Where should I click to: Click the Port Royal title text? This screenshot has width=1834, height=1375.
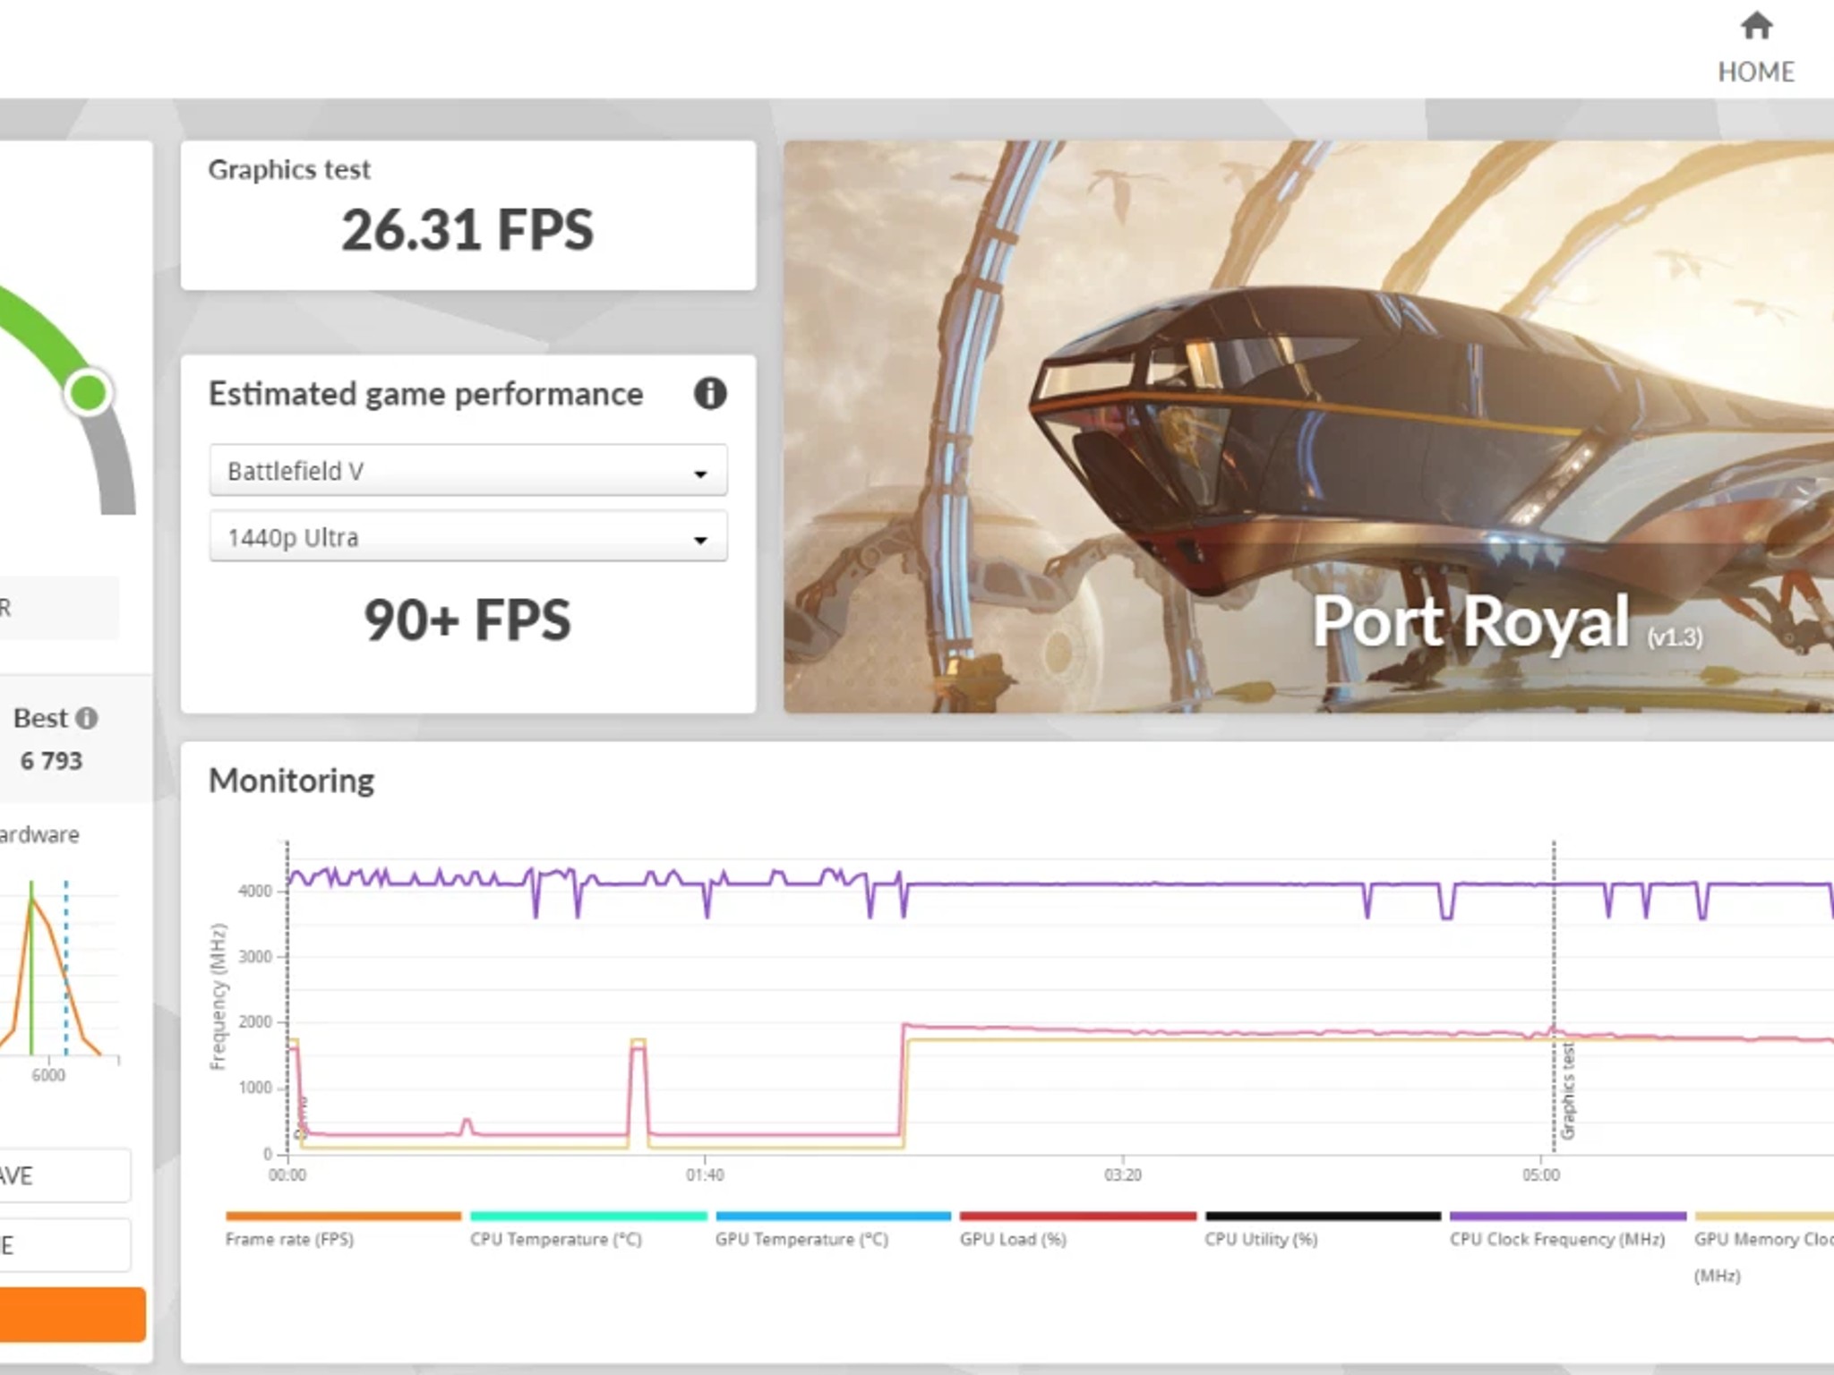tap(1470, 621)
